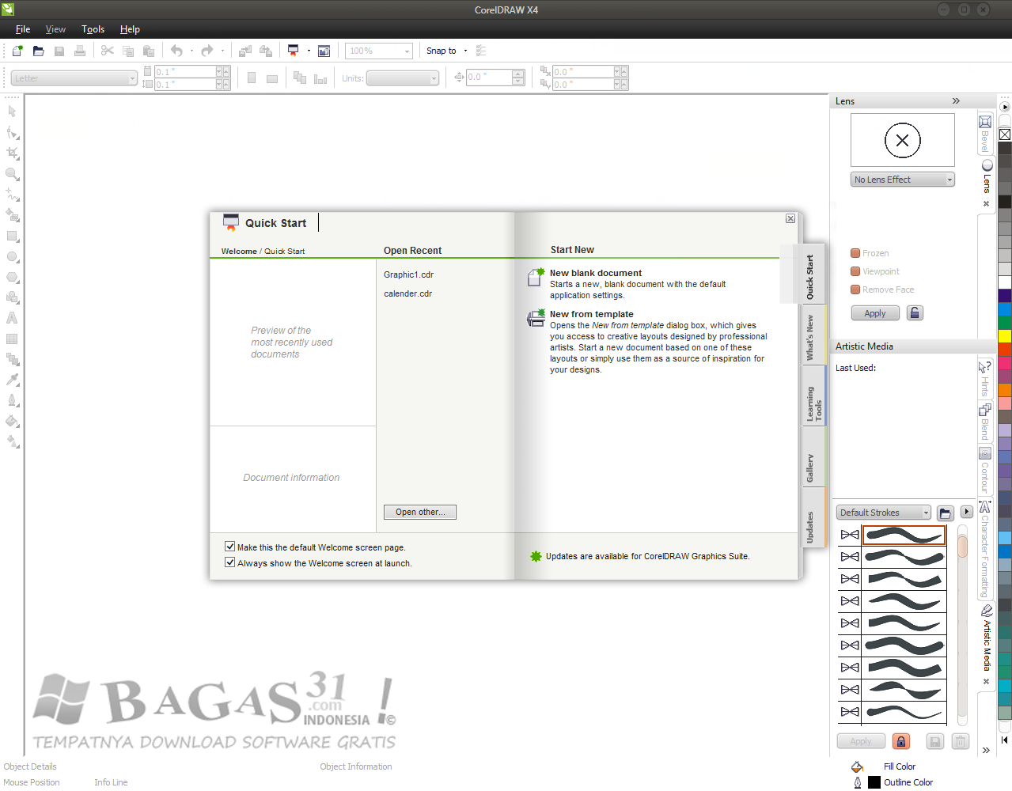Image resolution: width=1012 pixels, height=791 pixels.
Task: Select the Pick tool in toolbox
Action: tap(12, 112)
